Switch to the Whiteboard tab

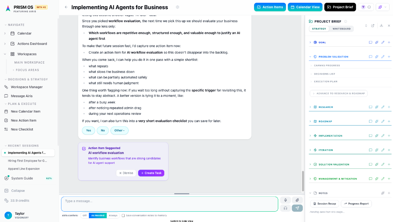coord(341,29)
